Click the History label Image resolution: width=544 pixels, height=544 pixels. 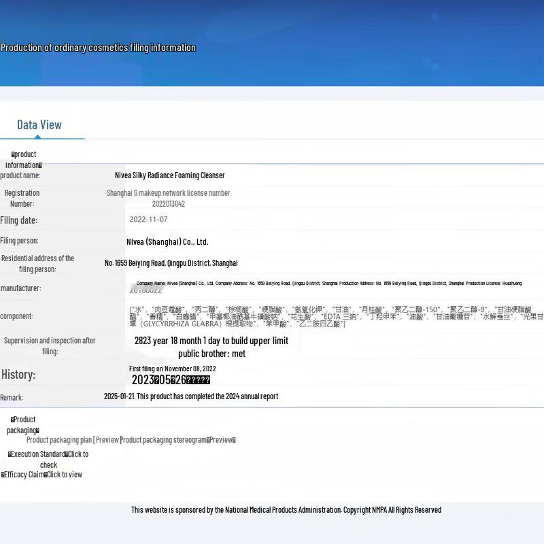[x=18, y=375]
